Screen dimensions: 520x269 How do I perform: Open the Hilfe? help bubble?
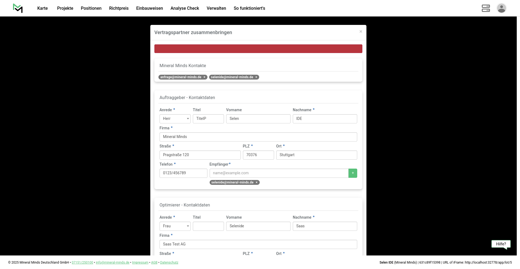click(x=501, y=244)
